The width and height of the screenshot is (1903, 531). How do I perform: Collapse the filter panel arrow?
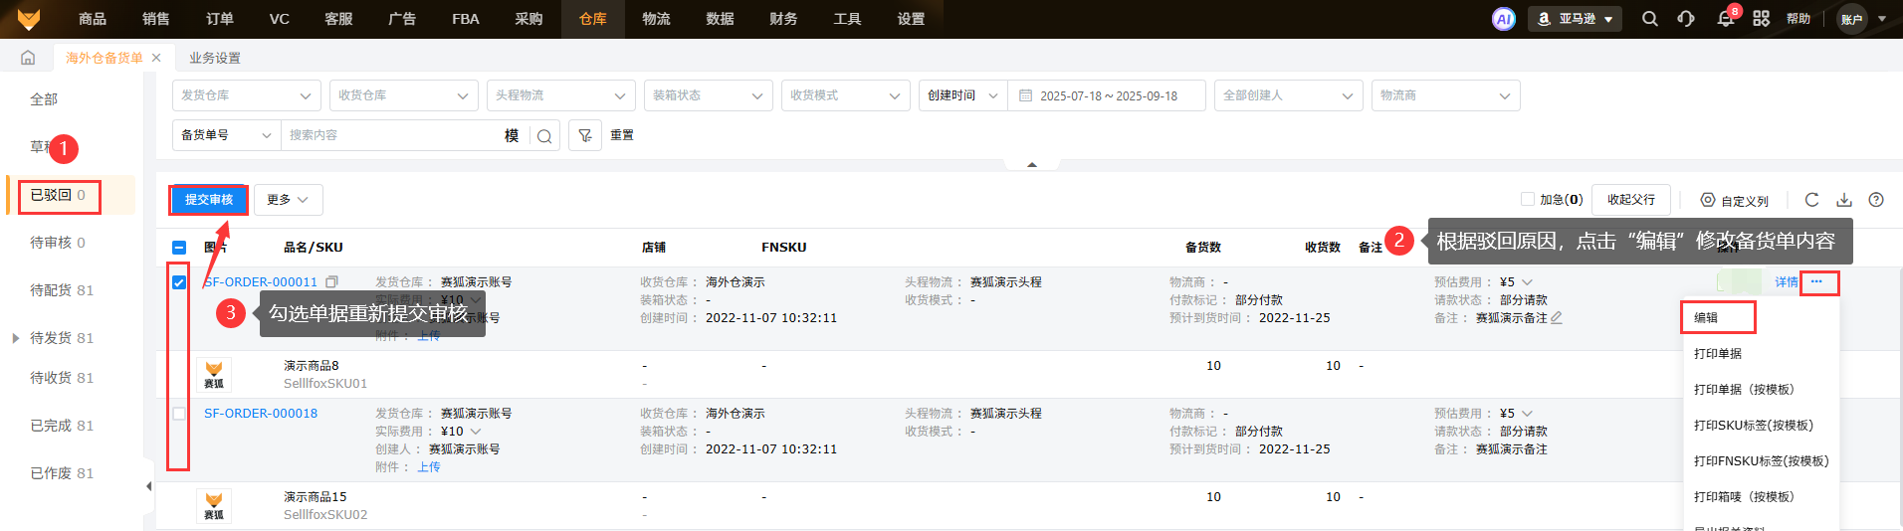click(x=1032, y=164)
